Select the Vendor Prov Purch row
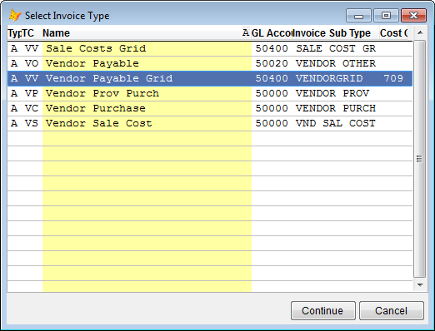435x331 pixels. (x=210, y=93)
